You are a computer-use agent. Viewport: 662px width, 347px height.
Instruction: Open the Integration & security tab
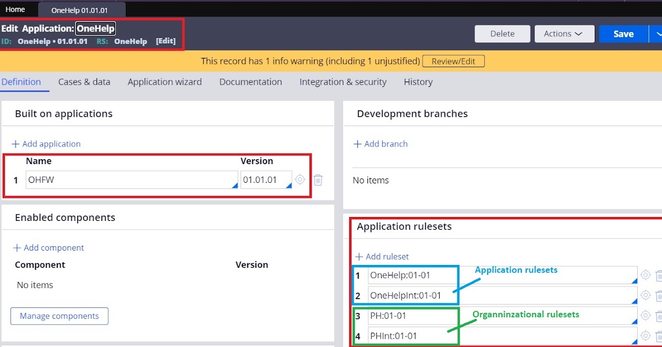pos(343,82)
